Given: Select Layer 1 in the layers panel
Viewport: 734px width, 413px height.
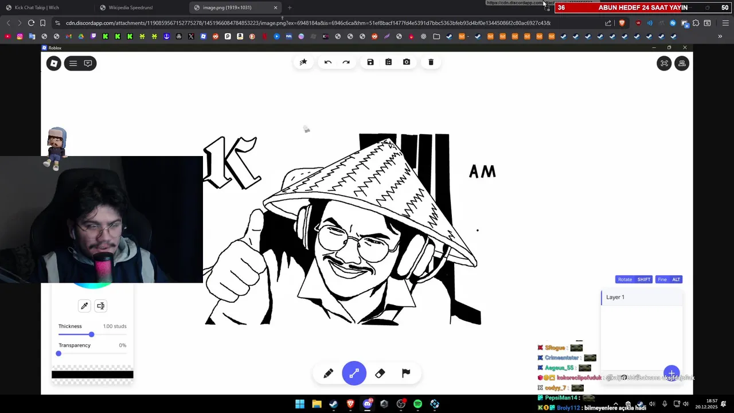Looking at the screenshot, I should pyautogui.click(x=642, y=297).
